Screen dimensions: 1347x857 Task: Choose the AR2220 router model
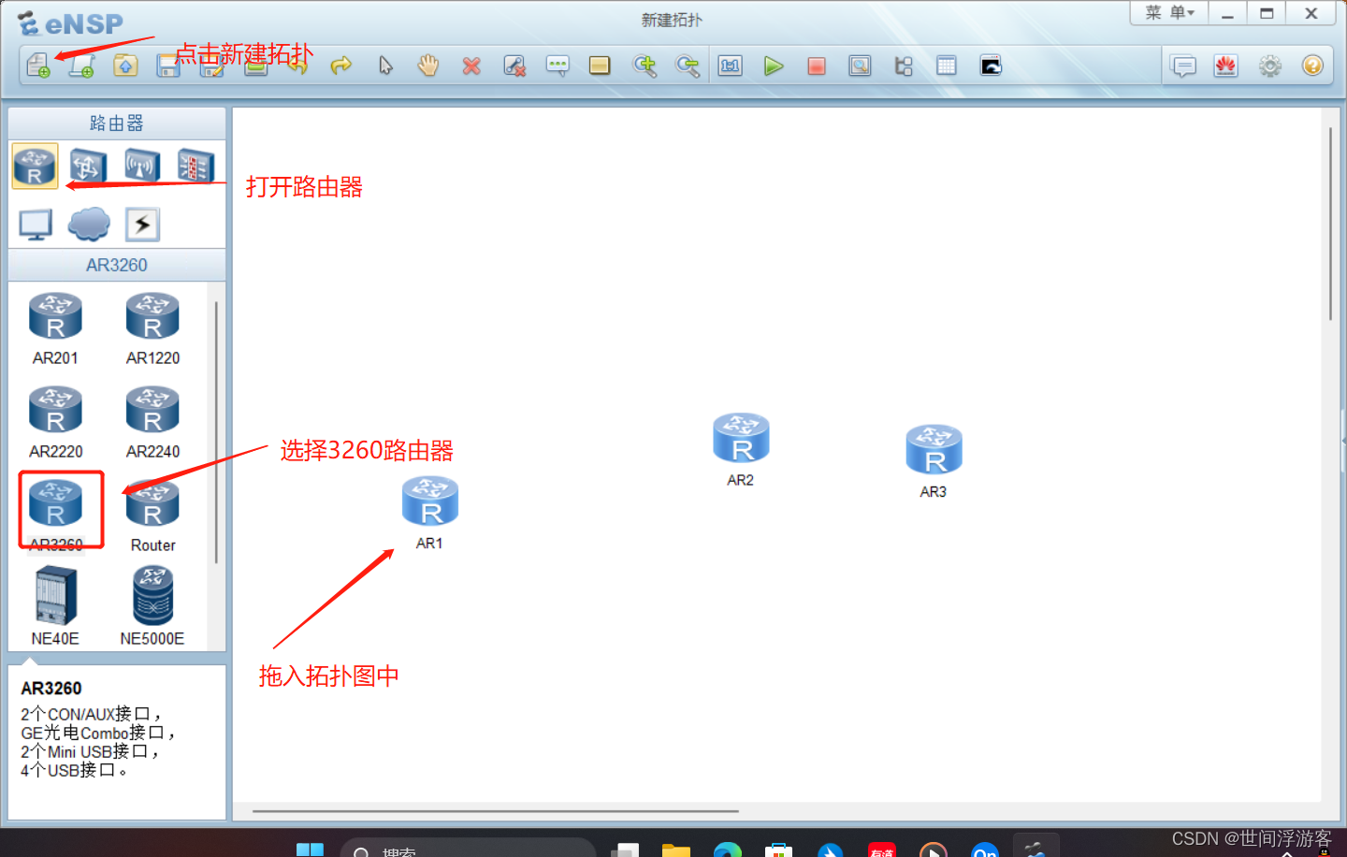tap(55, 423)
